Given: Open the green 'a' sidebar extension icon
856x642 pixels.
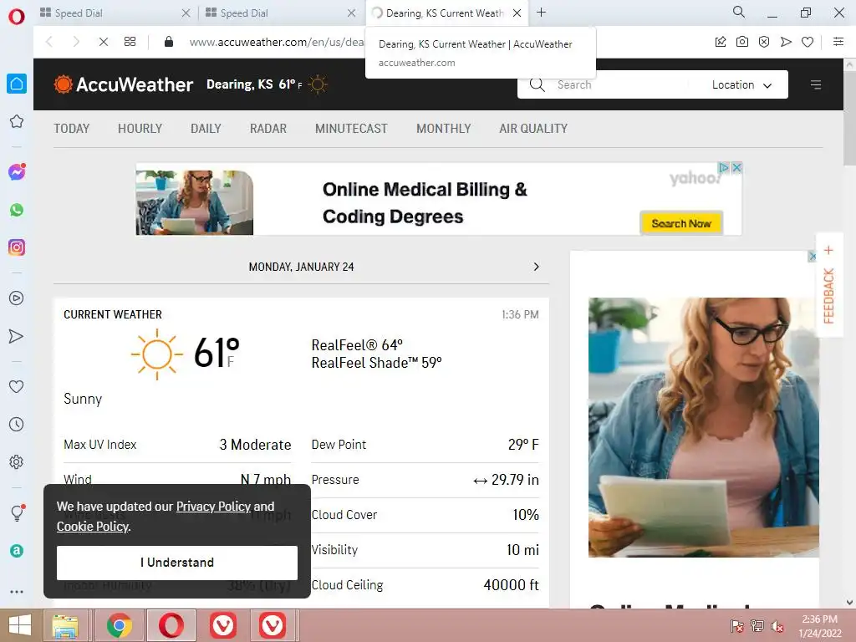Looking at the screenshot, I should point(17,551).
